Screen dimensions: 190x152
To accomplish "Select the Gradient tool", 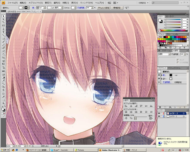I will point(3,78).
